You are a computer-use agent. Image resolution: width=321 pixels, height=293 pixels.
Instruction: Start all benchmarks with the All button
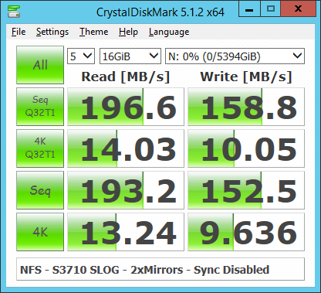[x=40, y=65]
